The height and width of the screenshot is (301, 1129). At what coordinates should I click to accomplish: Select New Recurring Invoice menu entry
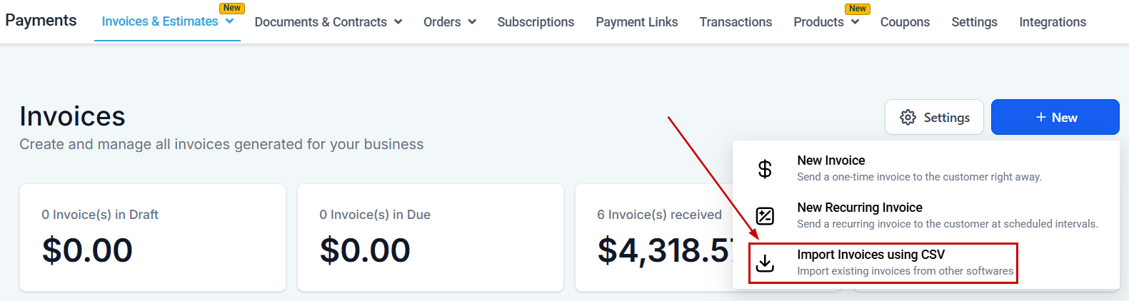[x=860, y=208]
